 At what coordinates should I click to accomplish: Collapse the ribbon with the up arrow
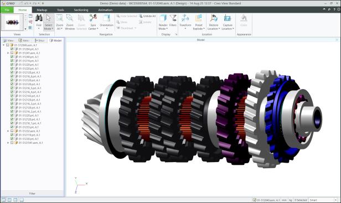point(324,9)
